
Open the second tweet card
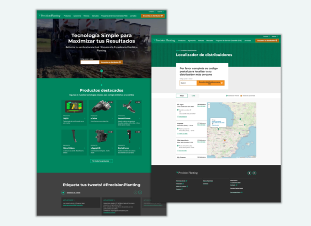click(121, 206)
